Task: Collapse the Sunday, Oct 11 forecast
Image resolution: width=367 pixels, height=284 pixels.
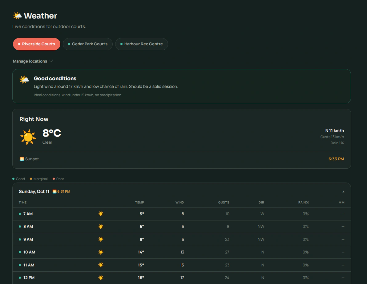Action: [x=343, y=191]
